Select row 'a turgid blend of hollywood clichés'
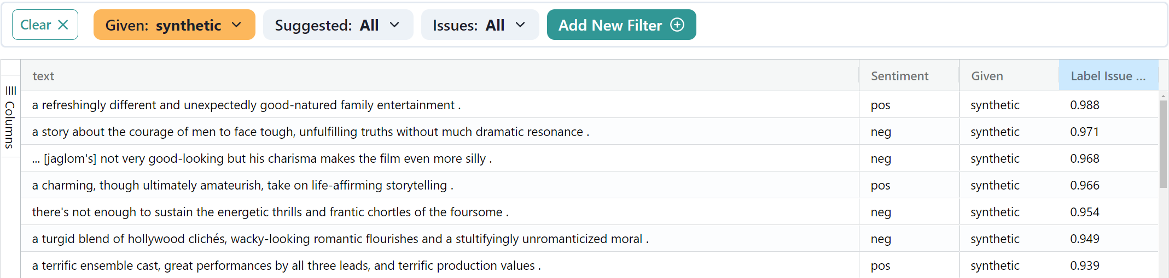Image resolution: width=1169 pixels, height=278 pixels. (590, 239)
